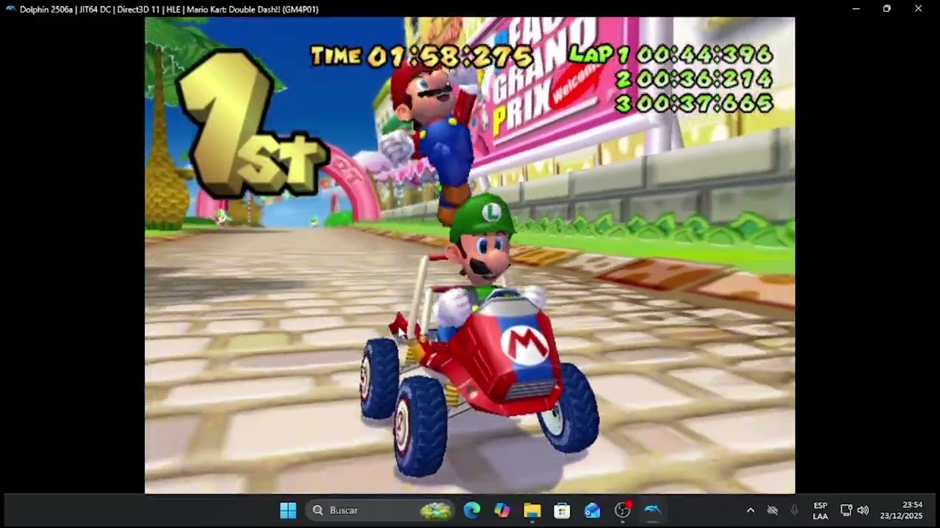
Task: Click the TIME 01:58:275 race timer
Action: pyautogui.click(x=422, y=56)
